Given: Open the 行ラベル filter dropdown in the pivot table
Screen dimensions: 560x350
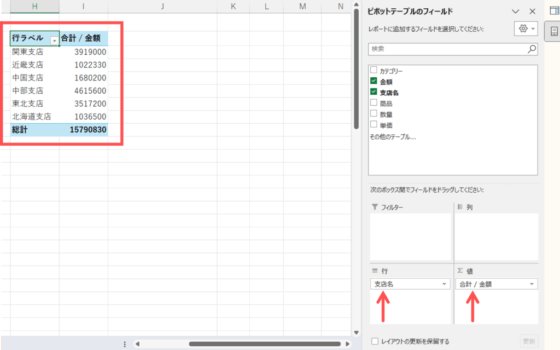Looking at the screenshot, I should point(54,40).
